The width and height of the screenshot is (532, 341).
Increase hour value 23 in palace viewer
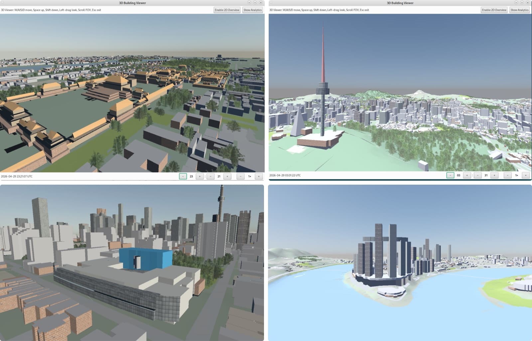click(x=199, y=176)
